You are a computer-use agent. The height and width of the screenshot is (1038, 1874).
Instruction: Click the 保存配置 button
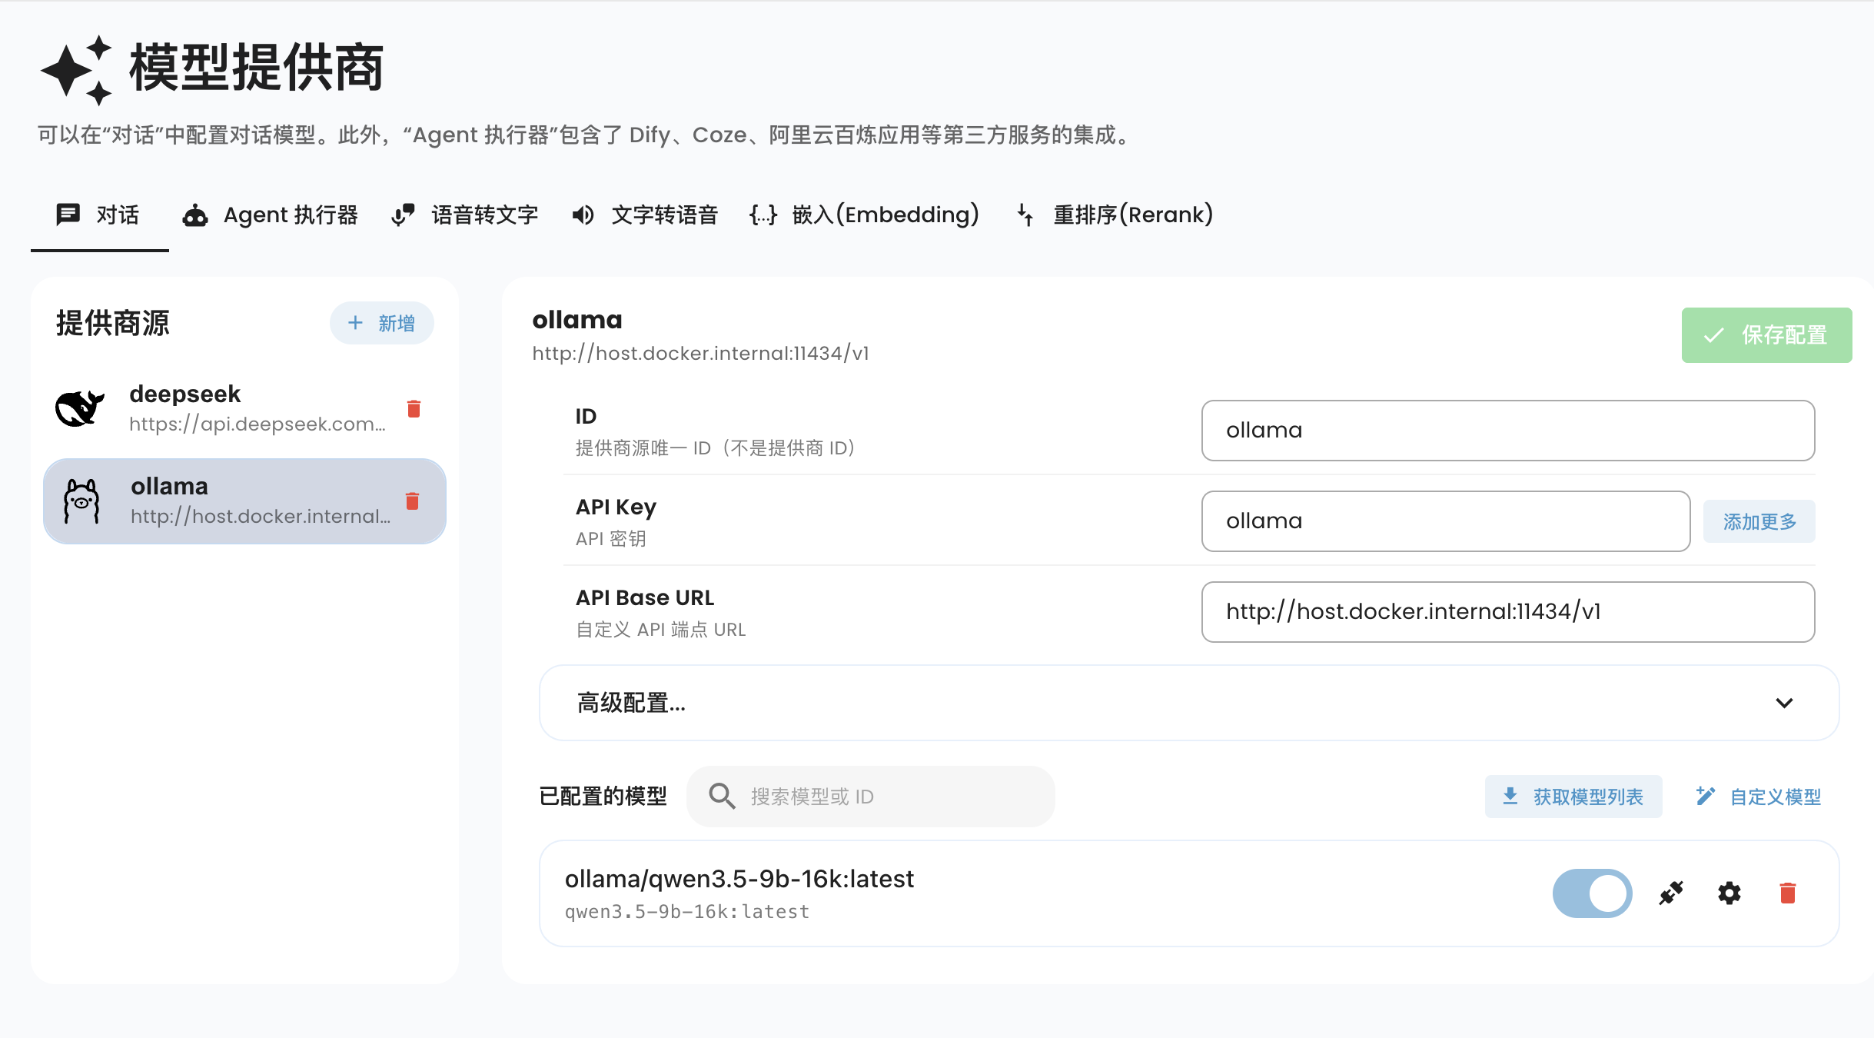(x=1766, y=335)
